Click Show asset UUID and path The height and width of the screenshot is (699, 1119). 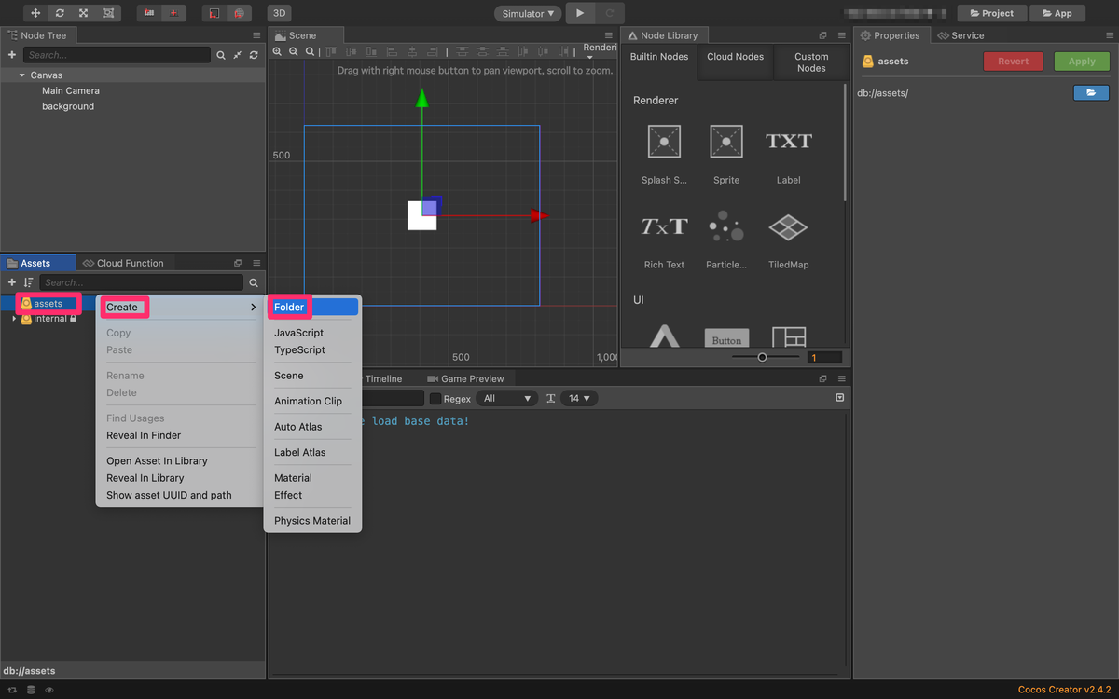[x=169, y=495]
